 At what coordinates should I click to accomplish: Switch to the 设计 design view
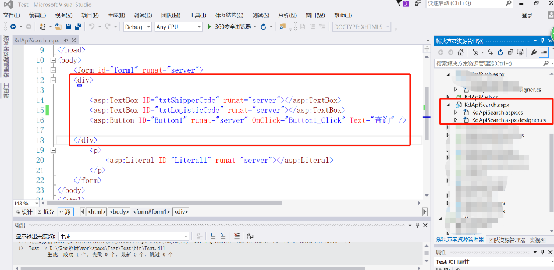24,212
